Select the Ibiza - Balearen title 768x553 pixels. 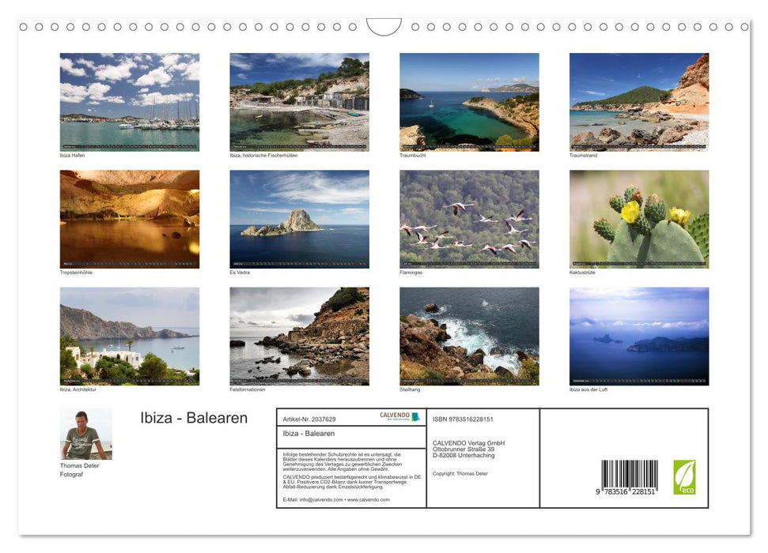(194, 418)
